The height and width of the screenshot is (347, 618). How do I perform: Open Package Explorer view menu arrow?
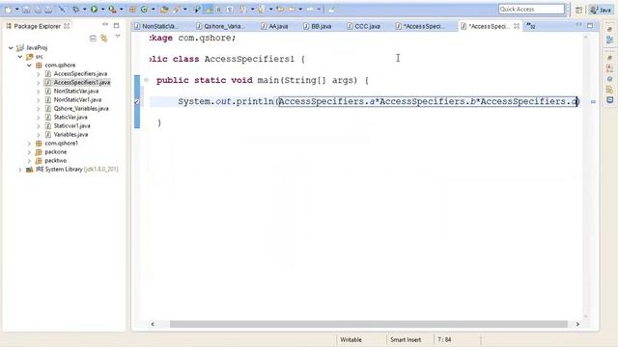click(118, 37)
